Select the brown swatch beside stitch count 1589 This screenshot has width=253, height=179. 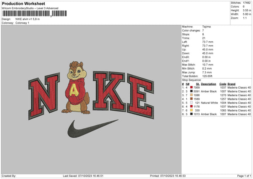[x=191, y=99]
